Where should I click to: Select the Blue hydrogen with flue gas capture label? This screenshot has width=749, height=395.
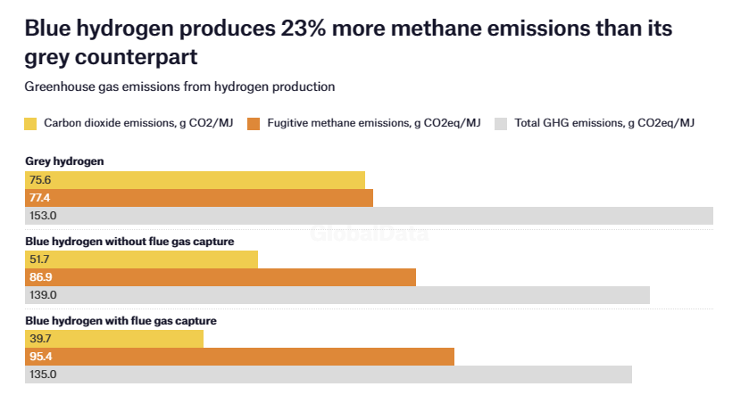tap(121, 320)
